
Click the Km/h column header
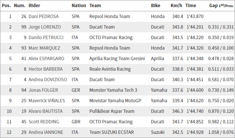coord(176,6)
